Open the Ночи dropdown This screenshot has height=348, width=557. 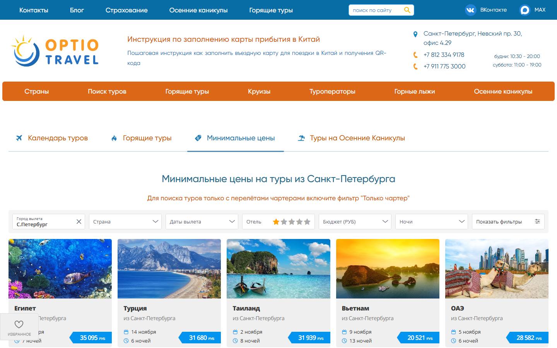point(432,222)
